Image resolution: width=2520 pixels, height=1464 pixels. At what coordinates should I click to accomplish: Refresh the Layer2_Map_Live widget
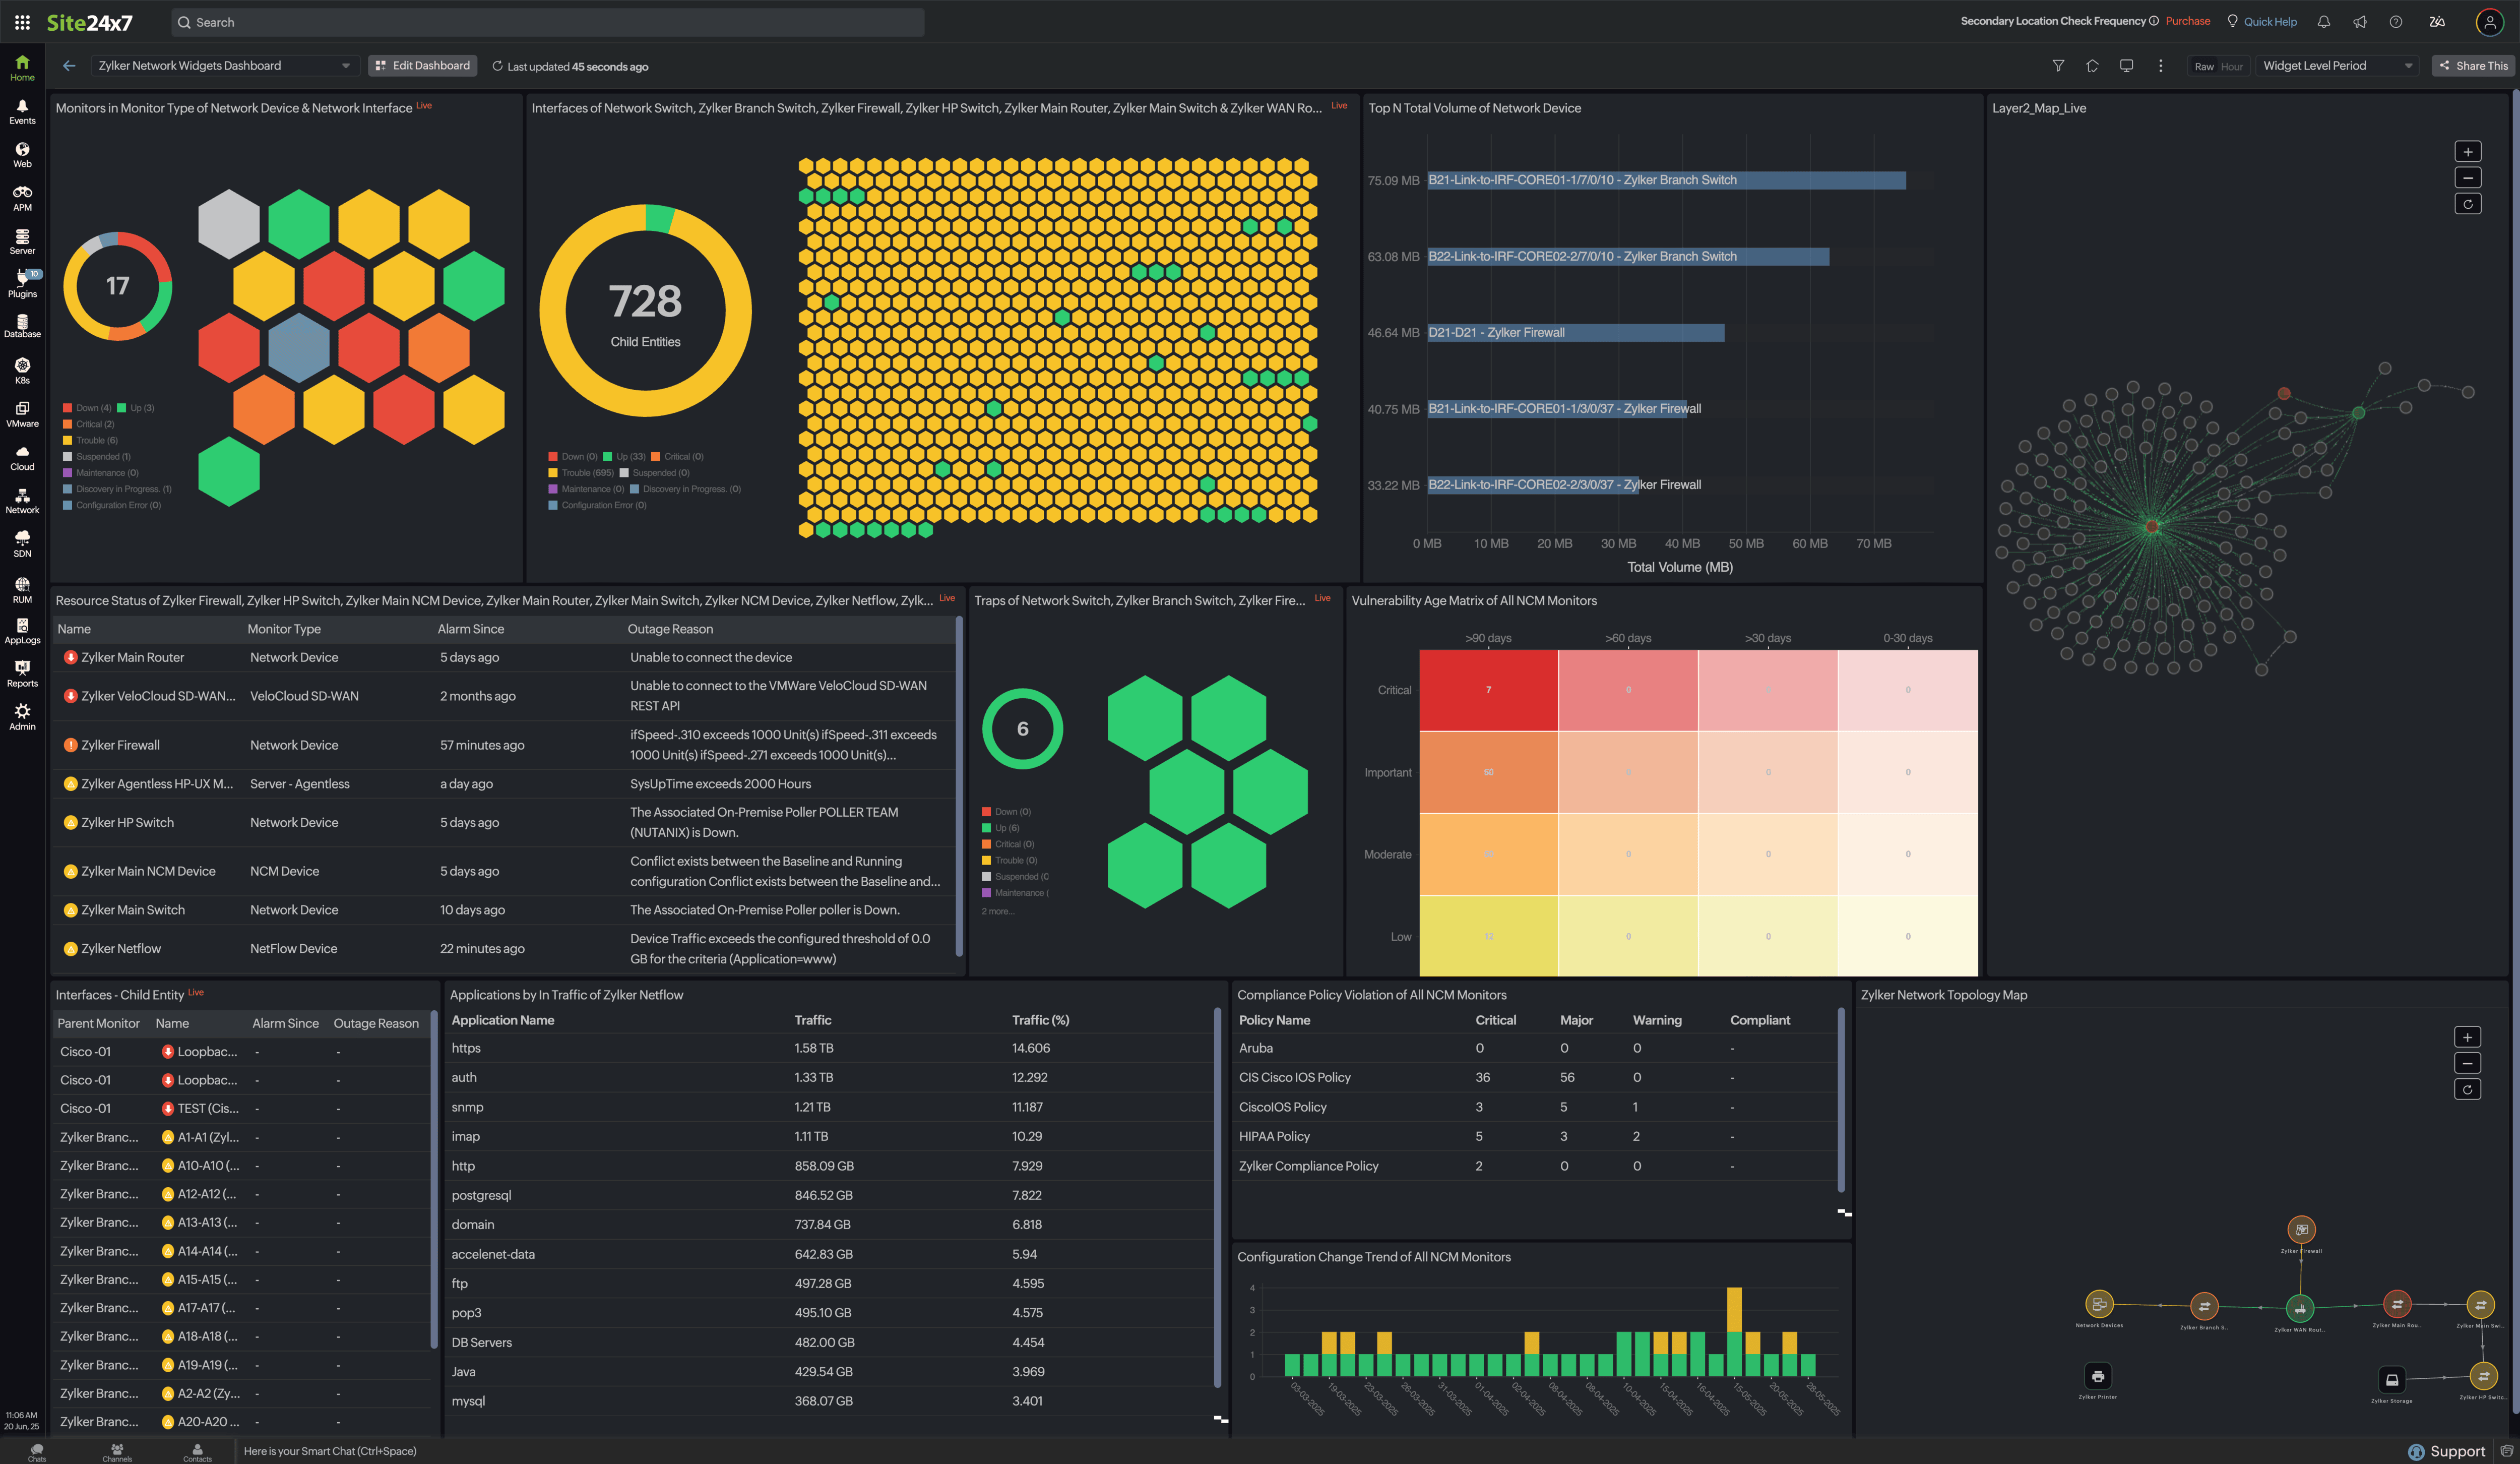coord(2468,203)
